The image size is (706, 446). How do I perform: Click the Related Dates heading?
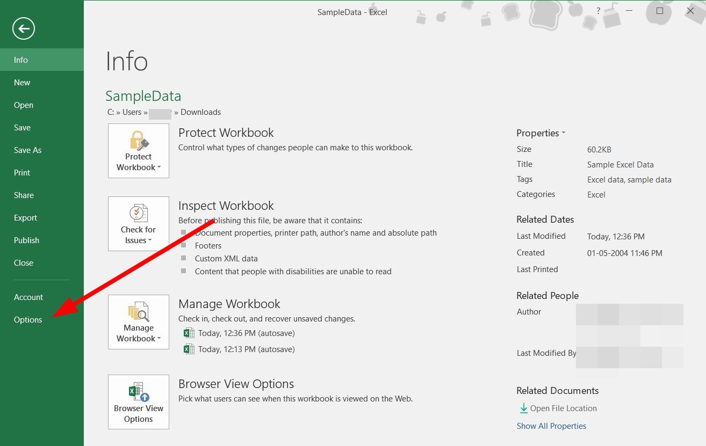coord(545,220)
